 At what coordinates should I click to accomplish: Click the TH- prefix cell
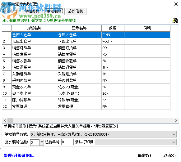click(113, 67)
